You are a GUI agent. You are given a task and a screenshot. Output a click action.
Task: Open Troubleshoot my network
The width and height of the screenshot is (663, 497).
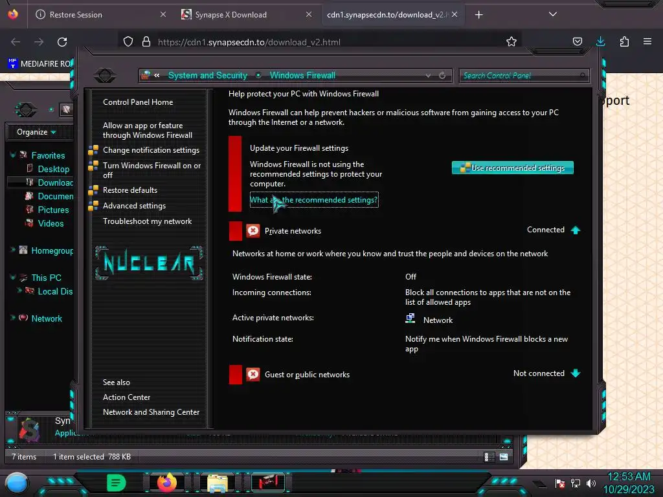[x=147, y=221]
